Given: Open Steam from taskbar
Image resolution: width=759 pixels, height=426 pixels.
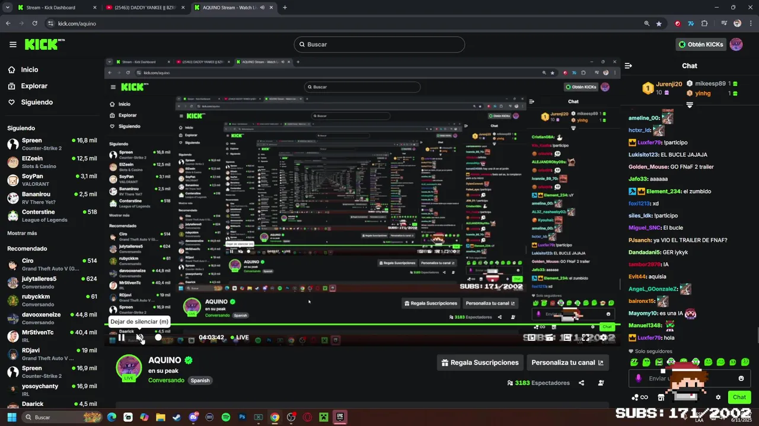Looking at the screenshot, I should tap(177, 417).
